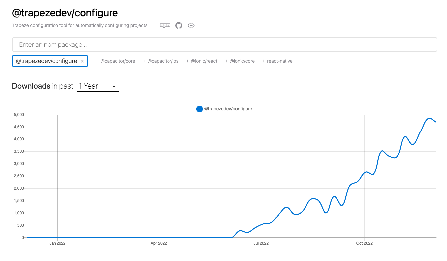The width and height of the screenshot is (447, 261).
Task: Click the 4,500 y-axis label
Action: pos(19,127)
